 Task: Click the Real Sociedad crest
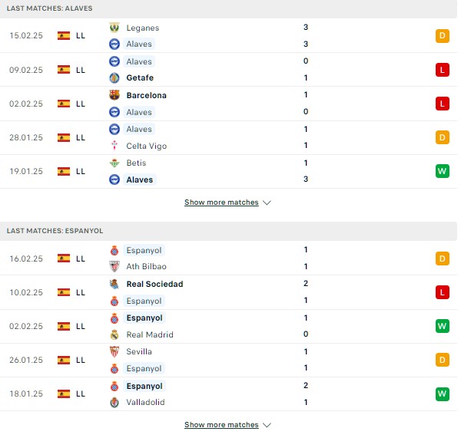click(114, 284)
